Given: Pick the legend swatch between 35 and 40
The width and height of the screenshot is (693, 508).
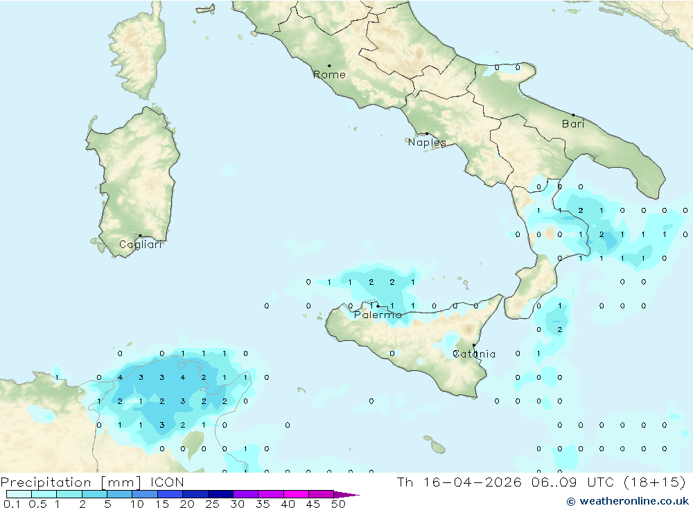Looking at the screenshot, I should (x=271, y=494).
